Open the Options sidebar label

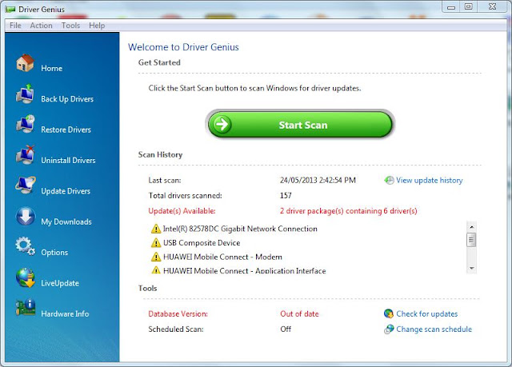[x=54, y=253]
